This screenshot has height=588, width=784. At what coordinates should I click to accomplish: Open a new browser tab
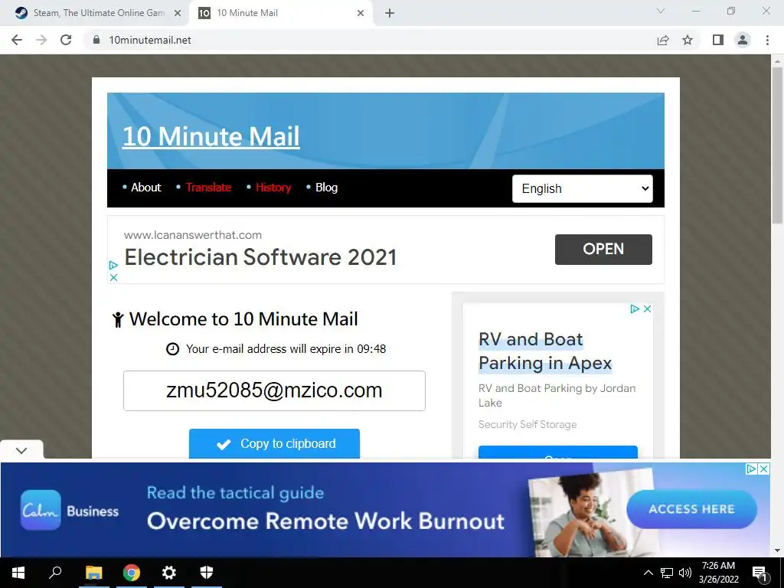tap(390, 13)
